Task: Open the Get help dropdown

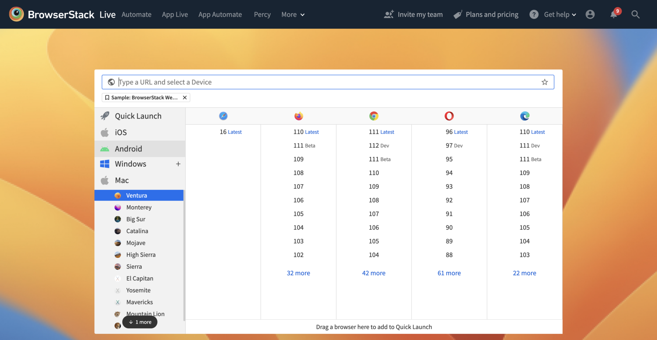Action: [560, 14]
